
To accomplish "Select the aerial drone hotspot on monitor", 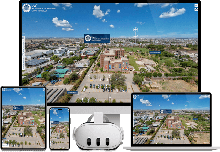I will pos(136,30).
